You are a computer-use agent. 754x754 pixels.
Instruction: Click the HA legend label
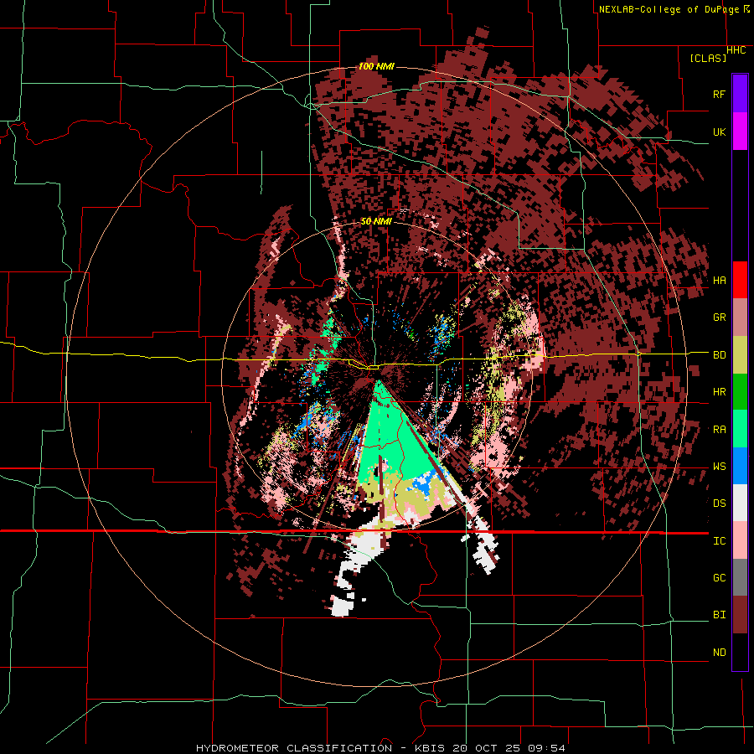pos(720,281)
